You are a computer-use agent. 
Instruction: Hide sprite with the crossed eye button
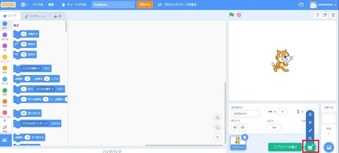tap(242, 127)
